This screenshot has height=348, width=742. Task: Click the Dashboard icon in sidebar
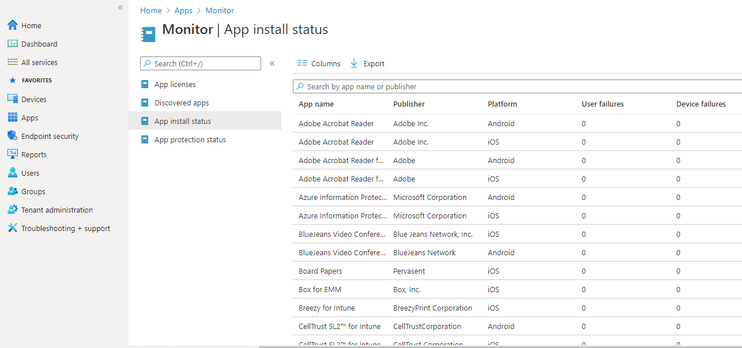[x=13, y=44]
